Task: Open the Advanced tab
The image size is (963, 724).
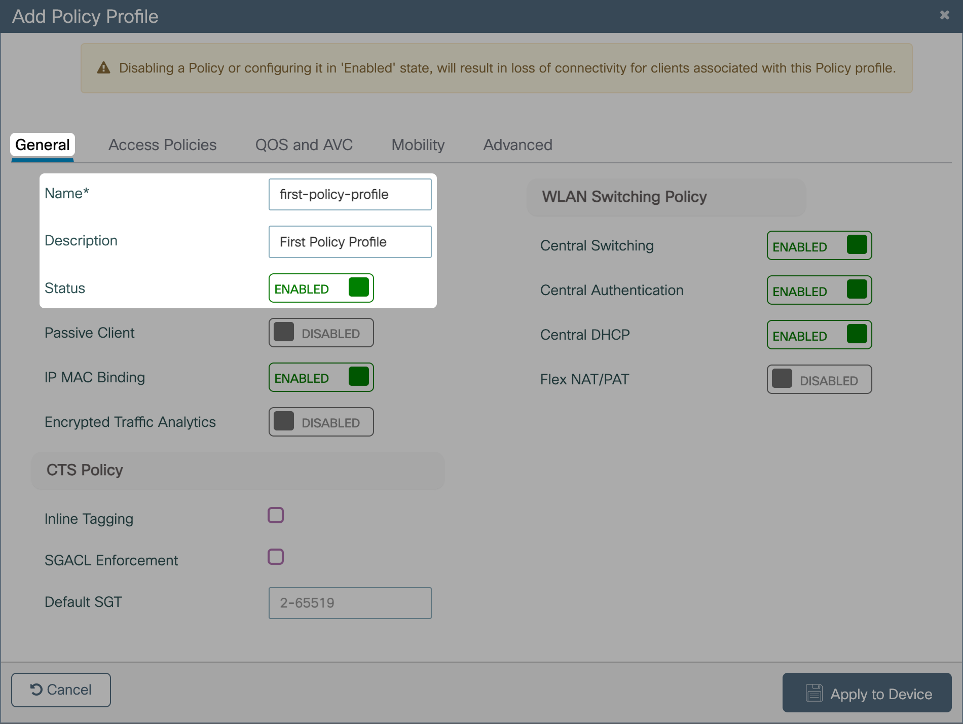Action: [x=517, y=145]
